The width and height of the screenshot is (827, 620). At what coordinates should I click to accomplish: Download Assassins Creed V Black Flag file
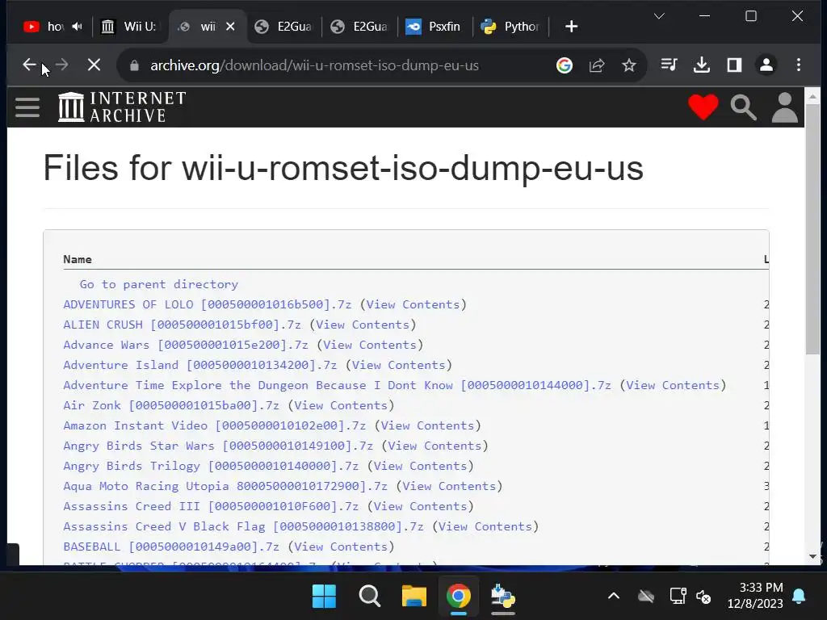244,526
